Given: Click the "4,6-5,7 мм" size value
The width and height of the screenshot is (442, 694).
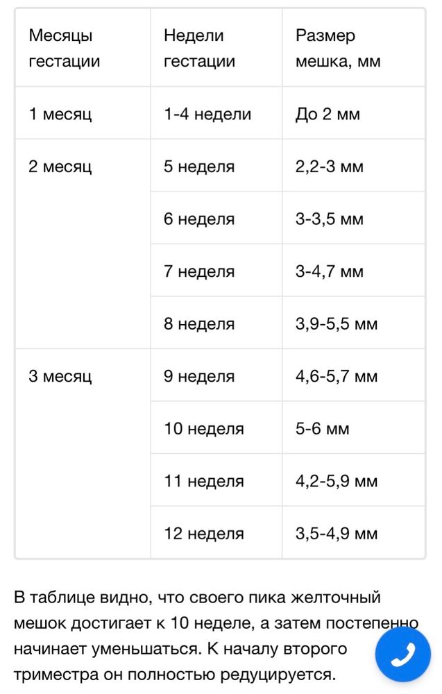Looking at the screenshot, I should [x=337, y=377].
